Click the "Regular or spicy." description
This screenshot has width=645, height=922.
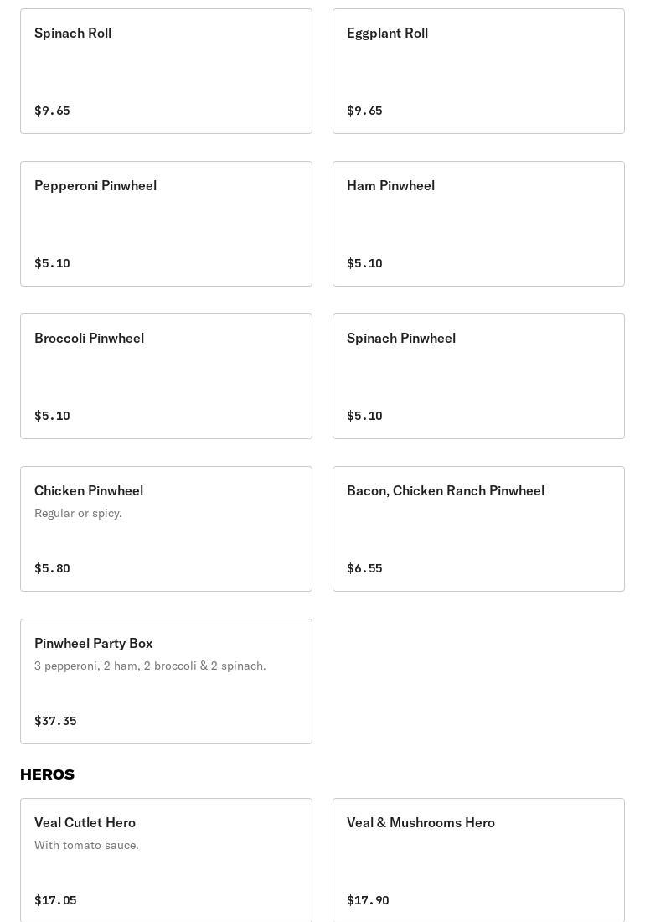(78, 513)
